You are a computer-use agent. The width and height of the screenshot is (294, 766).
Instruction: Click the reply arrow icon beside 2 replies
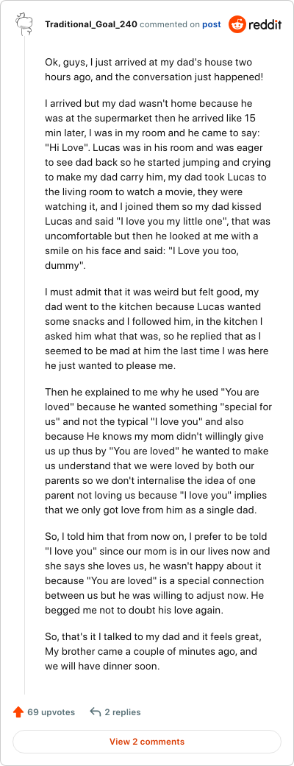pyautogui.click(x=95, y=711)
